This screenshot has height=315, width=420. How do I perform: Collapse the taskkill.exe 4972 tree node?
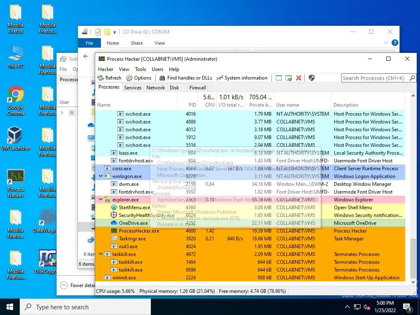101,254
